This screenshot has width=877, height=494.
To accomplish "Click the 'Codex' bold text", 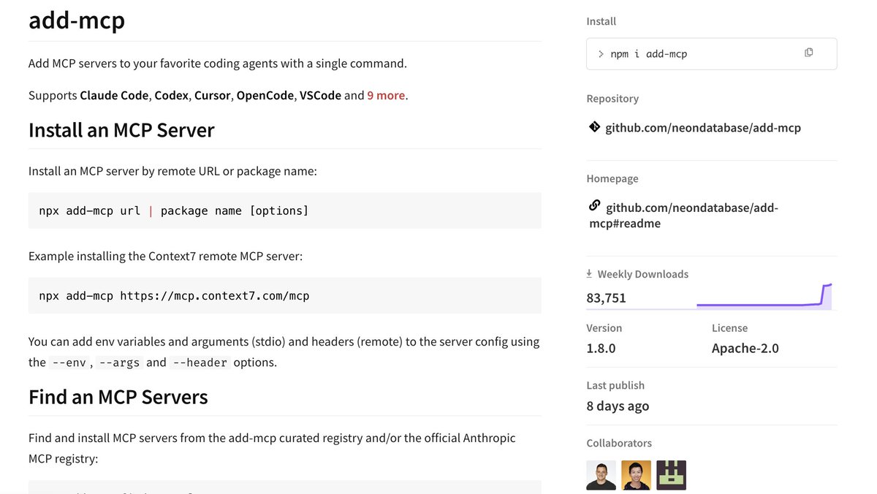I will [171, 95].
